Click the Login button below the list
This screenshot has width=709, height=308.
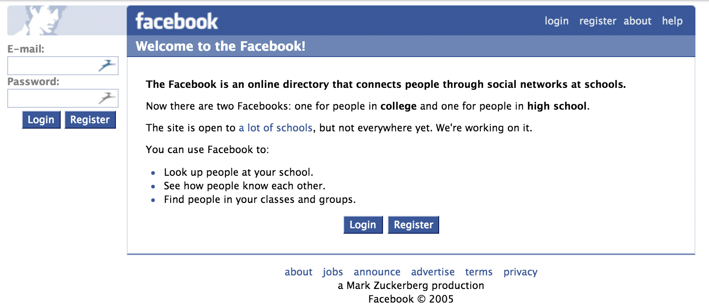pyautogui.click(x=363, y=225)
